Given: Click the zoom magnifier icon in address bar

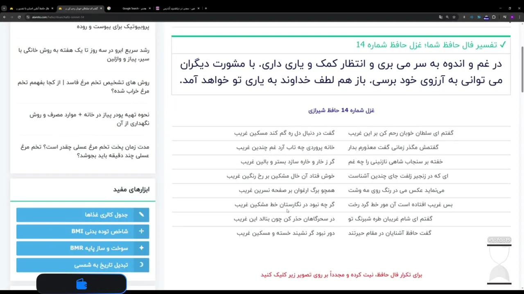Looking at the screenshot, I should [447, 17].
